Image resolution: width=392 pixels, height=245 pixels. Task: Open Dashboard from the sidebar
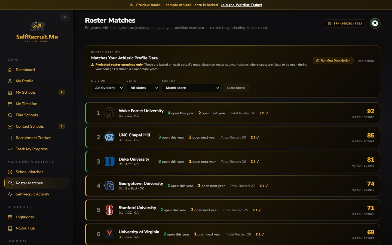click(36, 70)
